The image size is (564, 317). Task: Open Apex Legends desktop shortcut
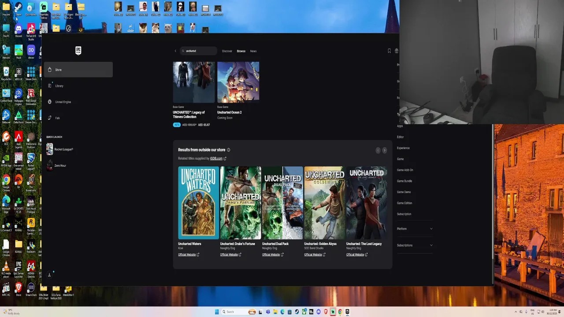(x=19, y=140)
